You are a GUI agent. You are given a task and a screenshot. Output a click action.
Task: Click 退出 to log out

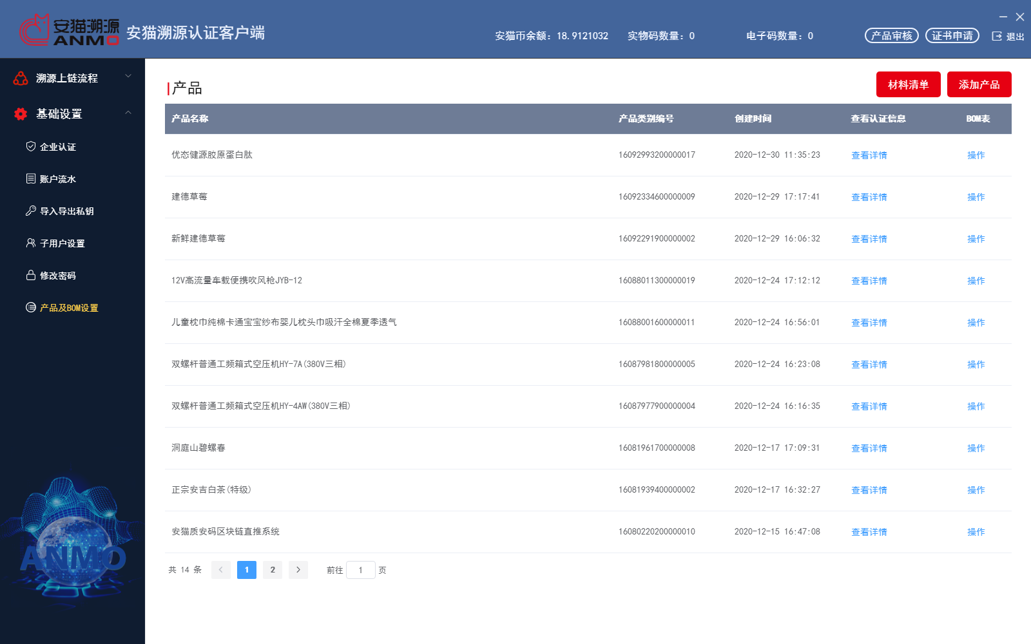pos(1015,37)
